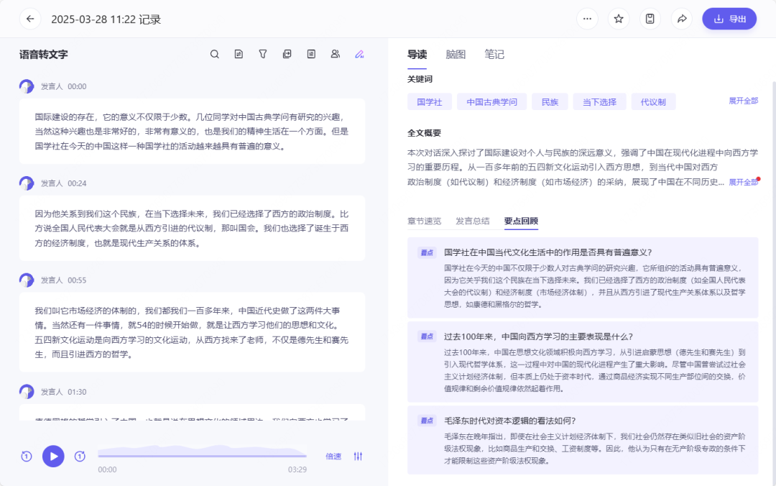Click the summary document icon
This screenshot has height=486, width=776.
click(311, 54)
